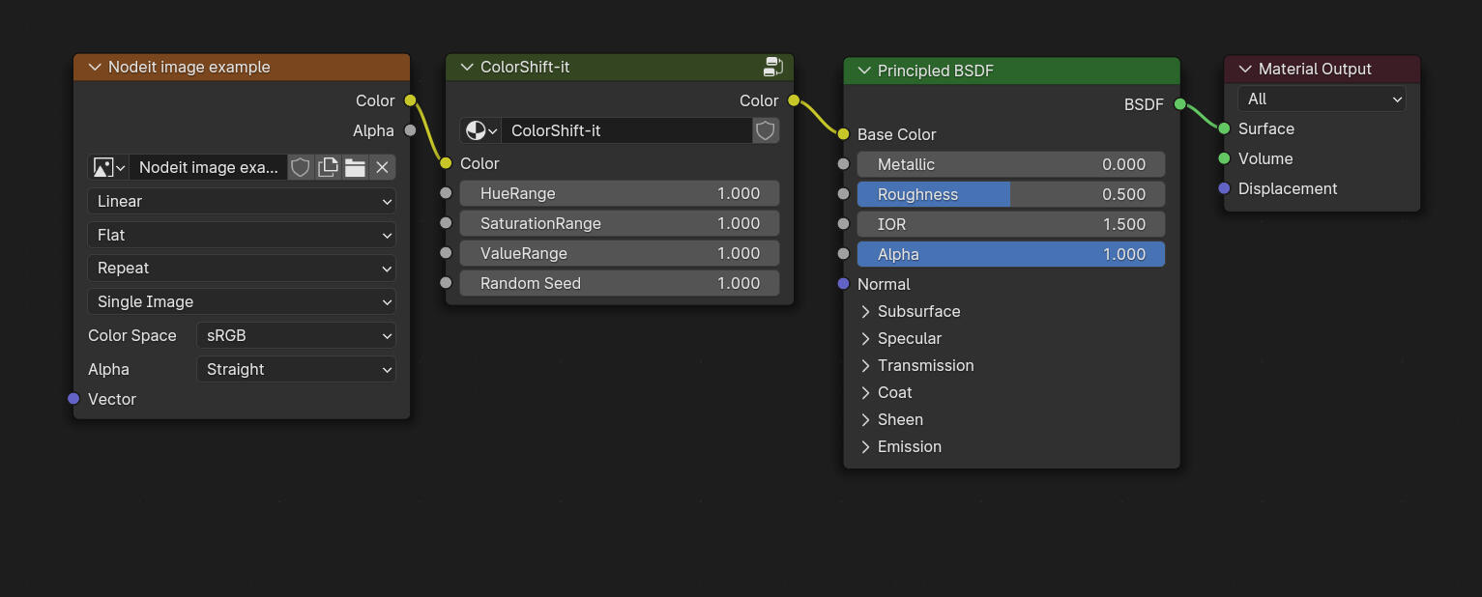Open image file with folder icon
Viewport: 1482px width, 597px height.
[355, 167]
